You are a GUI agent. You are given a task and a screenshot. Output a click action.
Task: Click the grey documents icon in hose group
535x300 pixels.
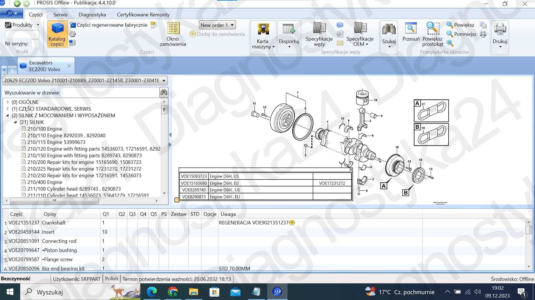(340, 34)
